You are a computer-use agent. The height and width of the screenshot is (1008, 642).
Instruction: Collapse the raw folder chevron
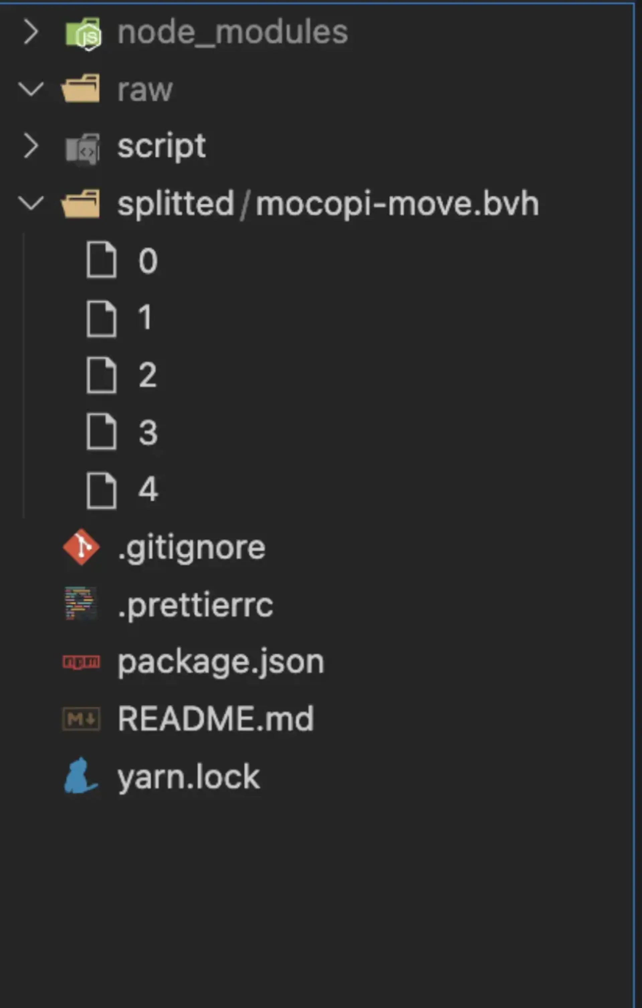pyautogui.click(x=31, y=89)
